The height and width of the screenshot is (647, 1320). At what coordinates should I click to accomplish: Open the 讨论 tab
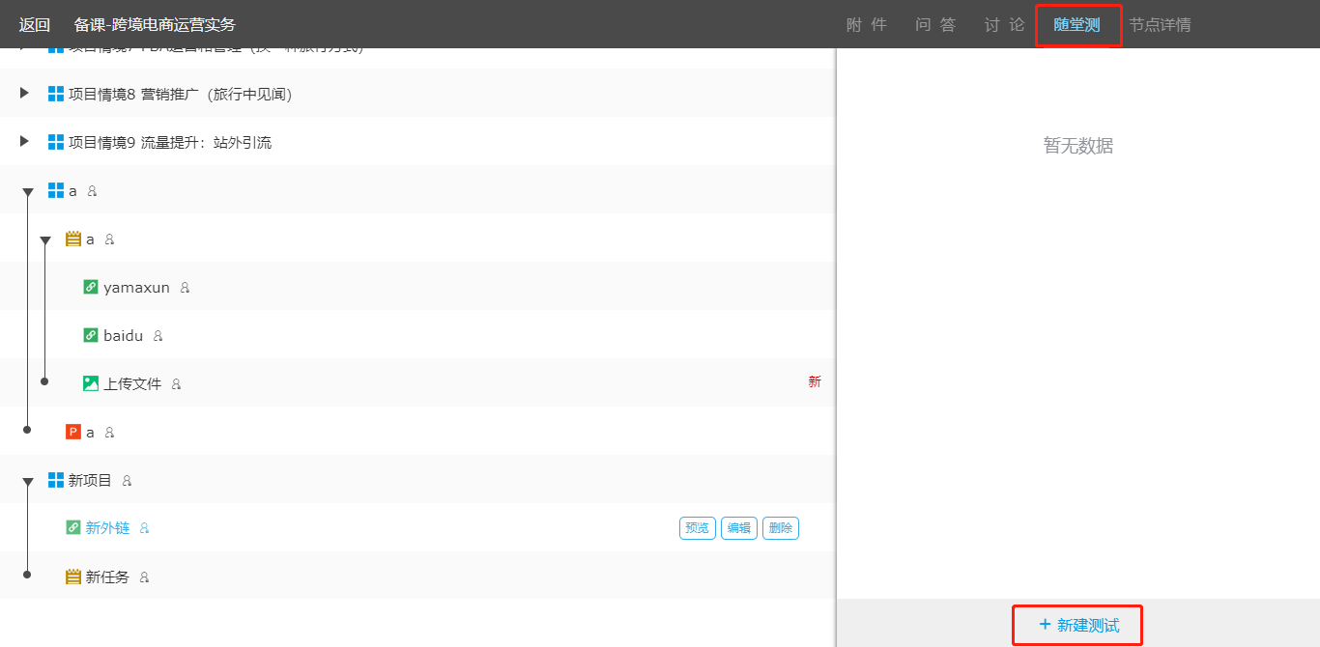[x=1005, y=25]
